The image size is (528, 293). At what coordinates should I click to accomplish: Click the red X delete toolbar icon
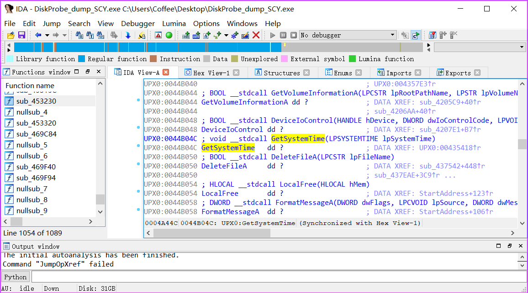(x=256, y=35)
